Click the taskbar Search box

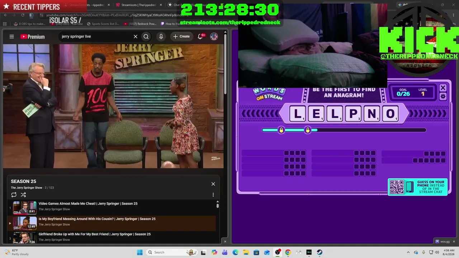[171, 252]
